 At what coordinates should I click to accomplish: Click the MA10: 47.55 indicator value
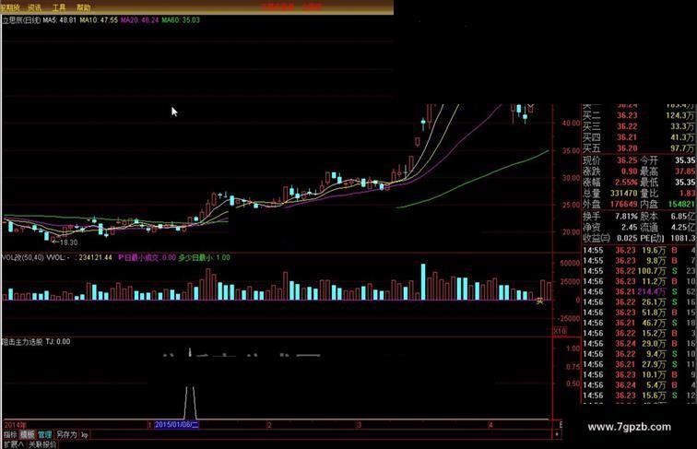(99, 20)
